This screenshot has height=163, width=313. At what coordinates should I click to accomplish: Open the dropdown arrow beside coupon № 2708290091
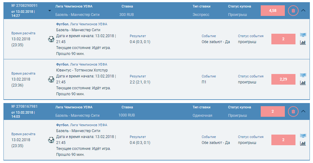[x=49, y=11]
